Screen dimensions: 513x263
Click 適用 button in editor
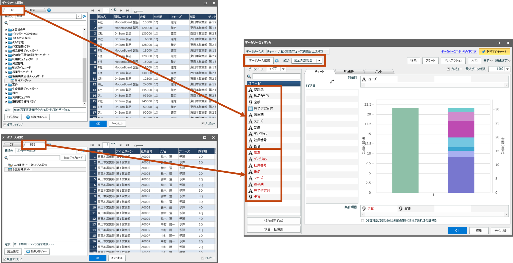479,230
